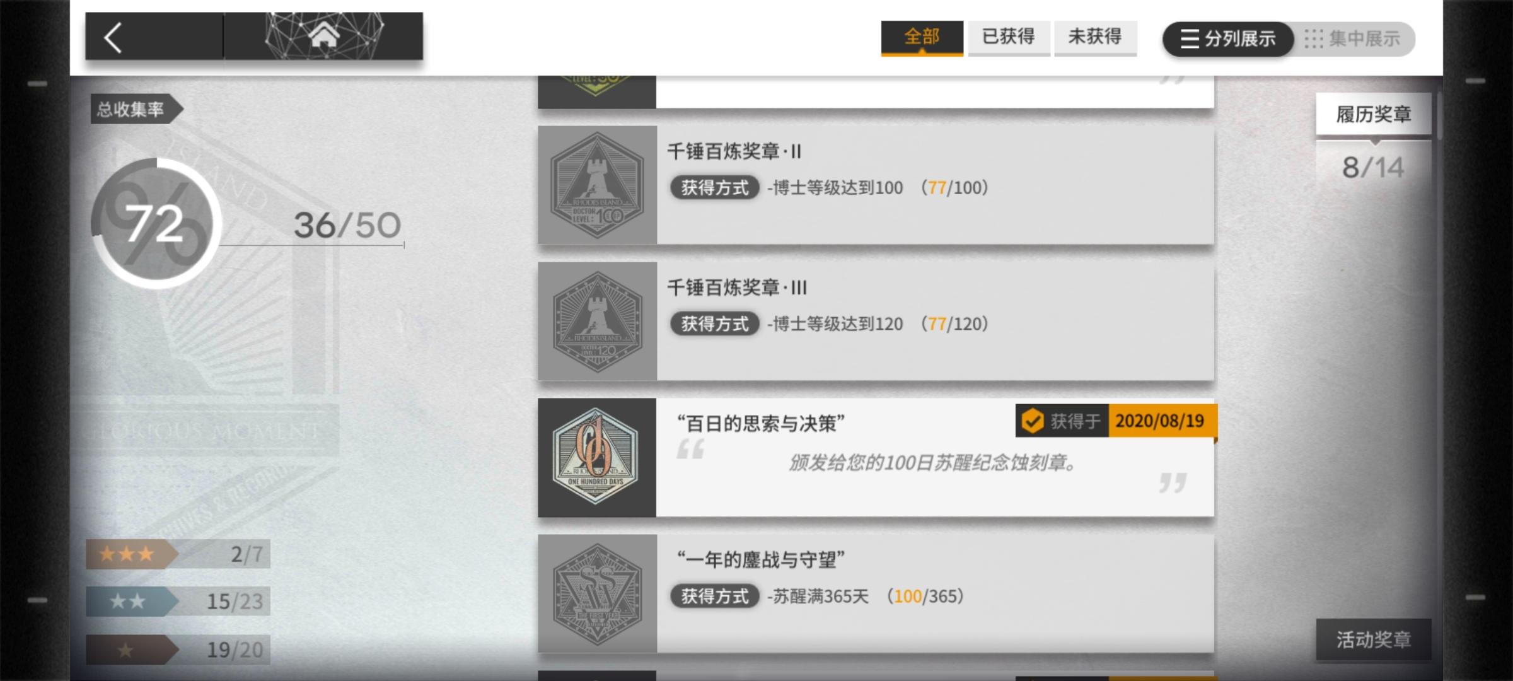Open 千锤百炼奖章·III medal emblem
The height and width of the screenshot is (681, 1513).
(x=597, y=321)
